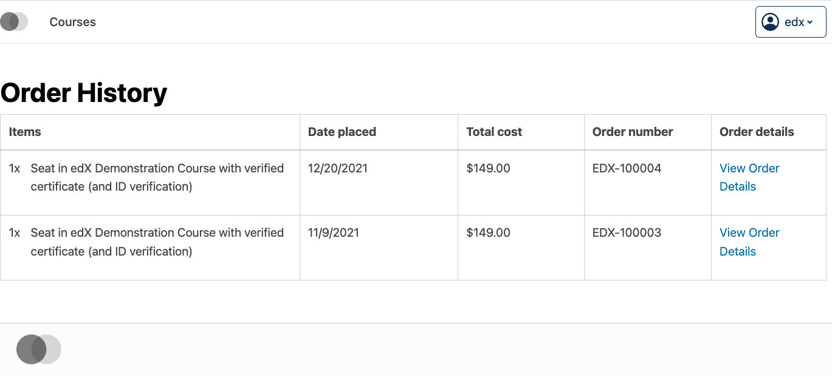The image size is (832, 380).
Task: Click the Order History page heading
Action: pos(84,93)
